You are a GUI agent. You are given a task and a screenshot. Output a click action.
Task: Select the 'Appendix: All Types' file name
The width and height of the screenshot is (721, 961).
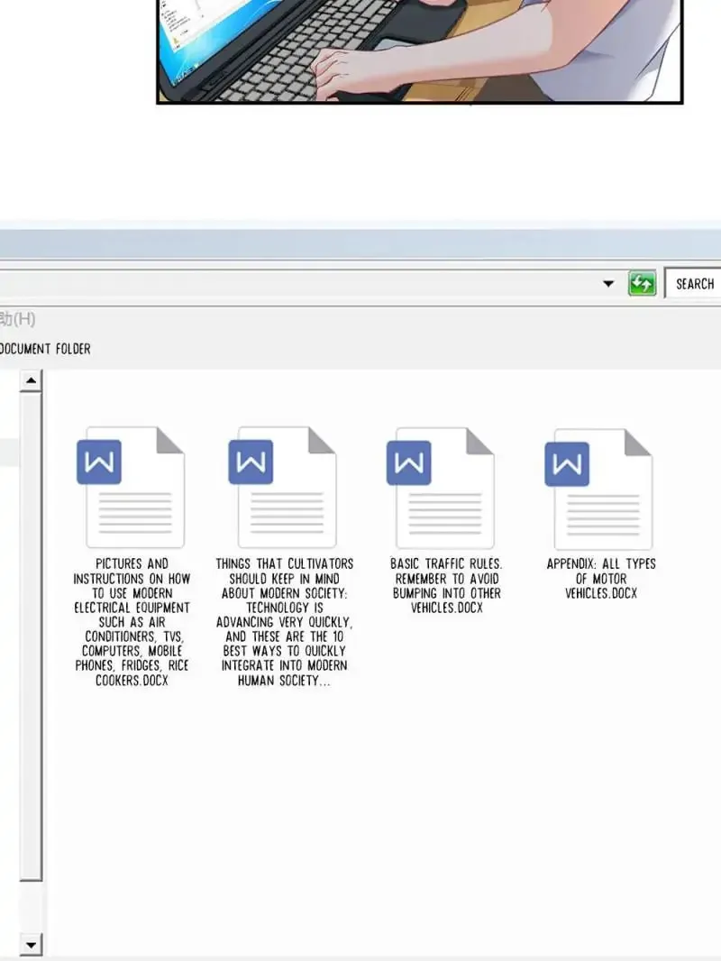[x=601, y=578]
